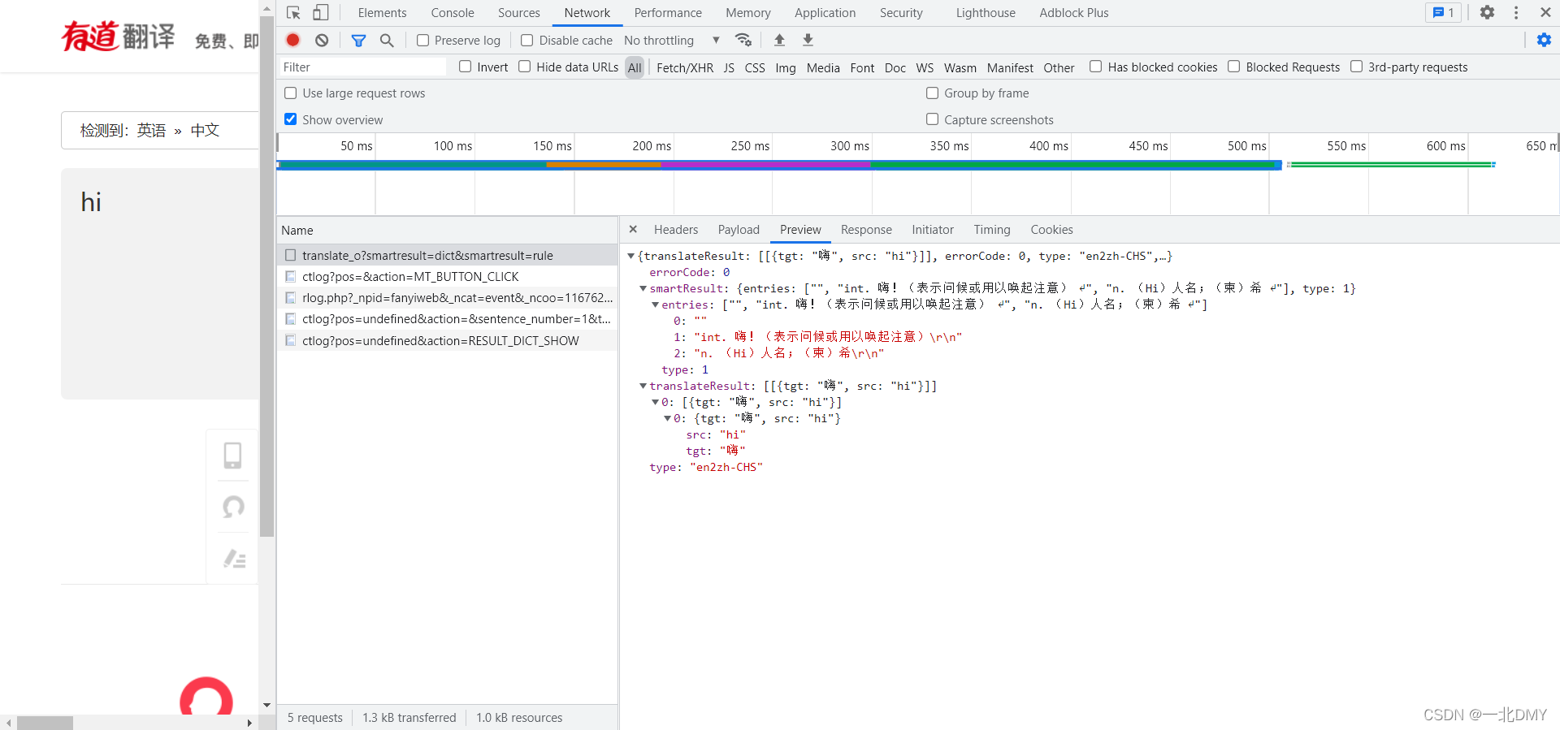Collapse first translateResult array item
The image size is (1560, 730).
655,402
